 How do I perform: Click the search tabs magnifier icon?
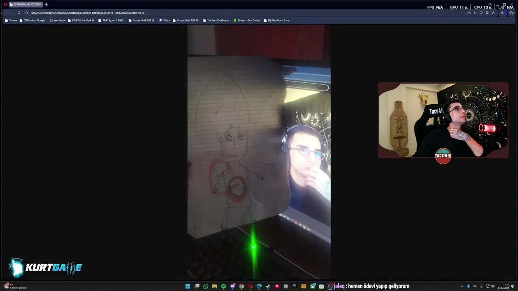(490, 4)
